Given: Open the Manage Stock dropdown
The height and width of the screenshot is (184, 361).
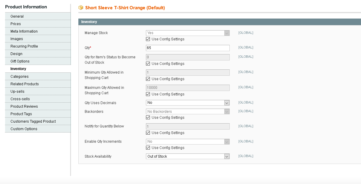Looking at the screenshot, I should (188, 33).
